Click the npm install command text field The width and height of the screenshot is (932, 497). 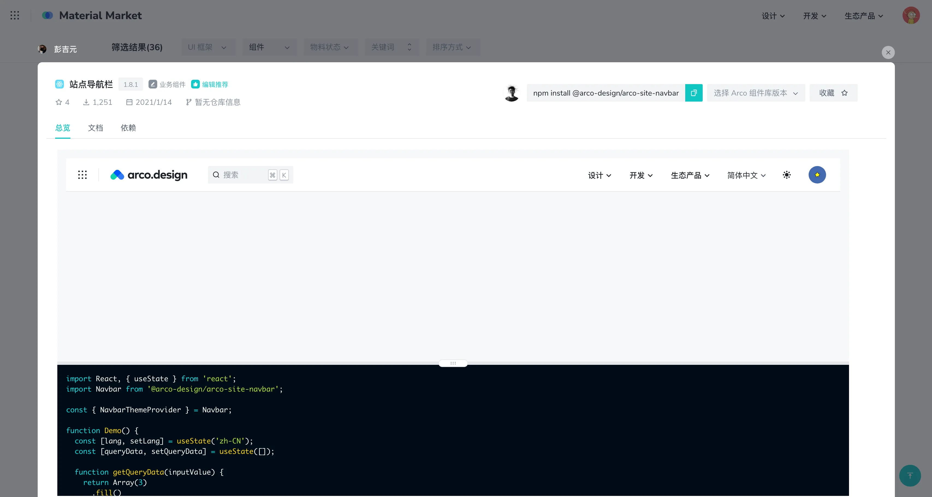pyautogui.click(x=606, y=93)
